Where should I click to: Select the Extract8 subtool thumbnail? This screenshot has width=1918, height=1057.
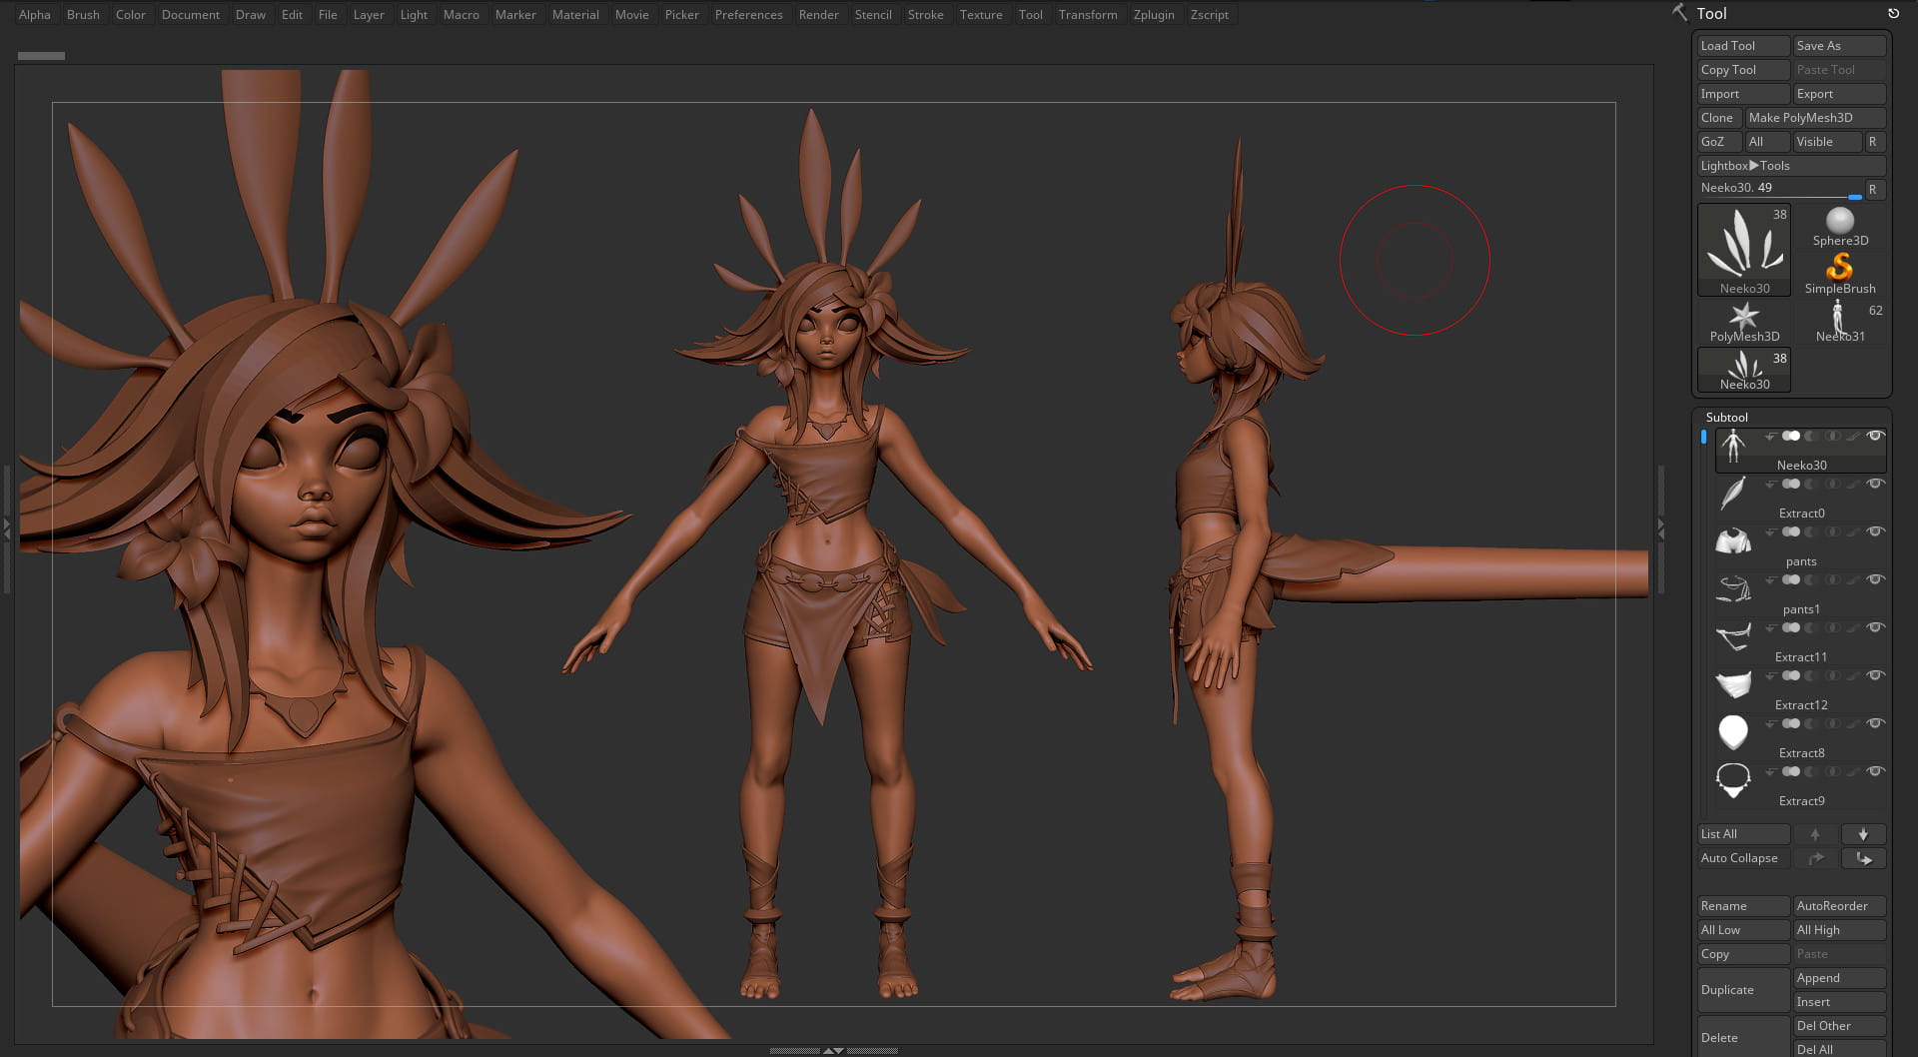point(1733,732)
